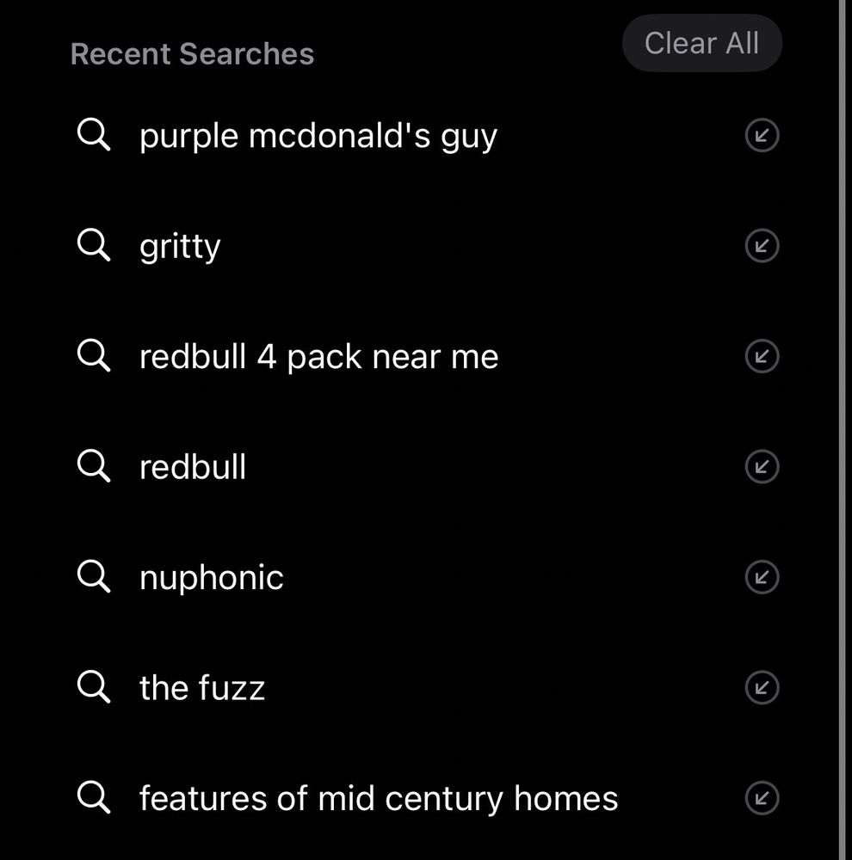Tap the insert arrow next to "features of mid century homes"
The image size is (852, 860).
[761, 798]
